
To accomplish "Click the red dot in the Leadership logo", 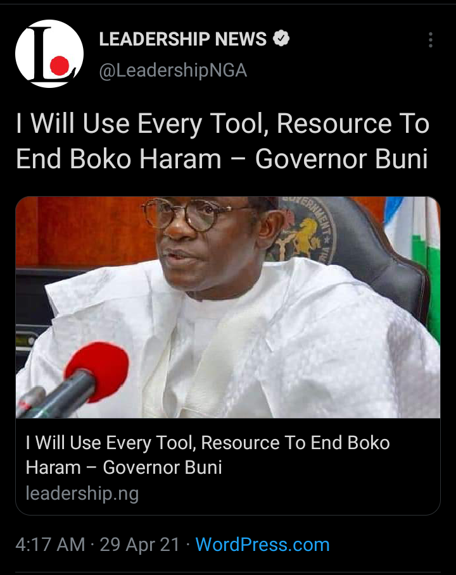I will pyautogui.click(x=60, y=66).
